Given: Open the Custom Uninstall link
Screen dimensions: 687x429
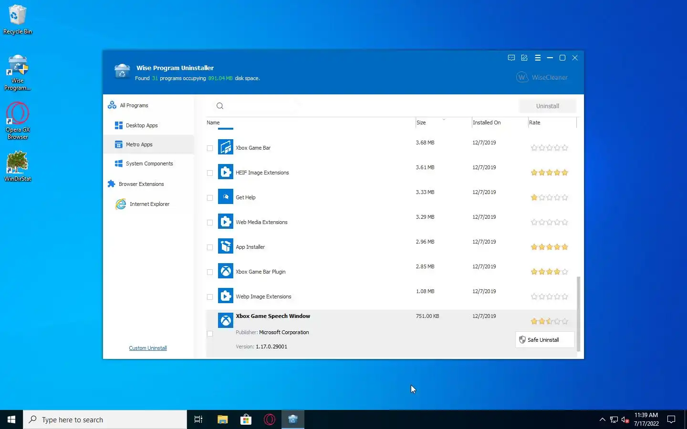Looking at the screenshot, I should coord(148,348).
